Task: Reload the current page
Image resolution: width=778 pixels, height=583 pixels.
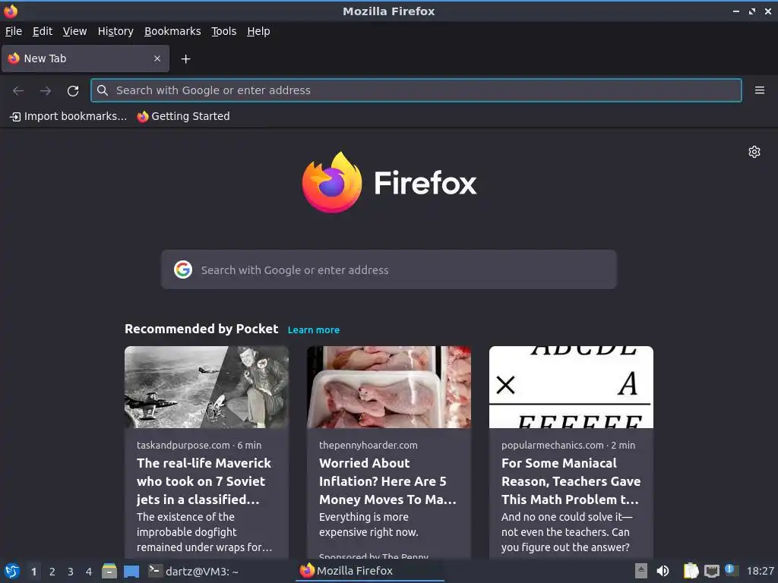Action: (x=73, y=90)
